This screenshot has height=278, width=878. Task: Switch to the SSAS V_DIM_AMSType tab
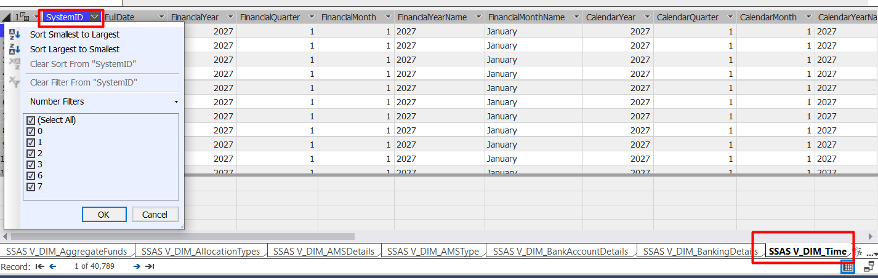point(433,251)
